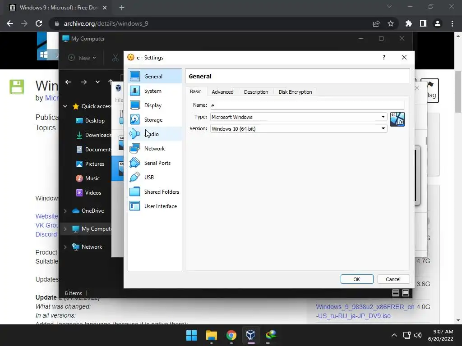Expand the Network tree node
This screenshot has width=462, height=346.
pyautogui.click(x=65, y=247)
